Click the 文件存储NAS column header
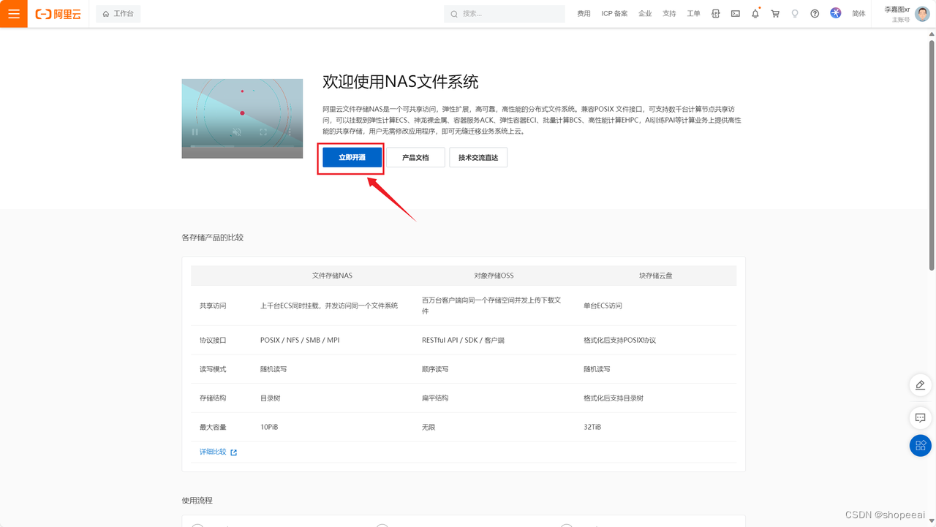Screen dimensions: 936x527 pos(332,276)
